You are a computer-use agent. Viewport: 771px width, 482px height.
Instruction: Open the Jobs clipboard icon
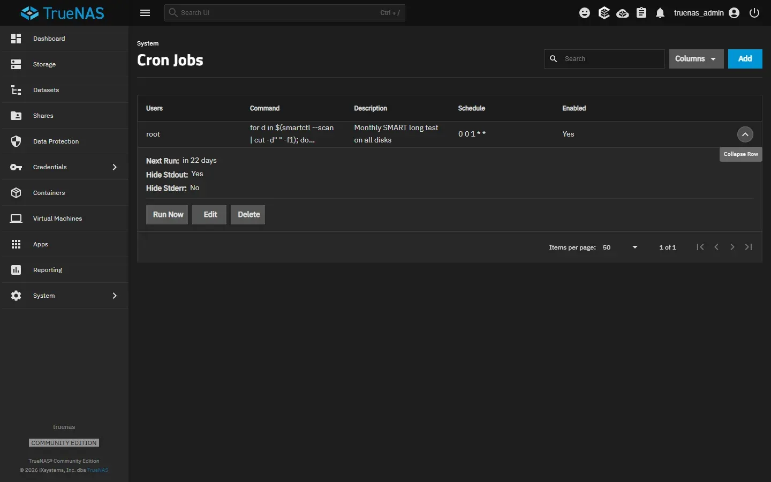(x=641, y=13)
